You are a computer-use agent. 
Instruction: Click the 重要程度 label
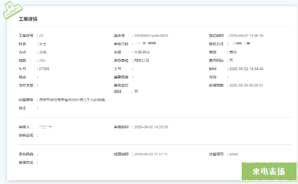click(121, 77)
